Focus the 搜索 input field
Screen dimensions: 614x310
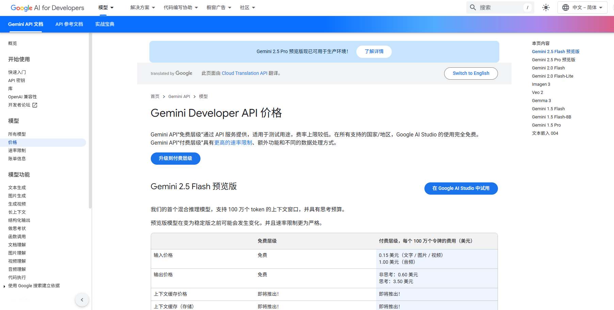(x=500, y=7)
